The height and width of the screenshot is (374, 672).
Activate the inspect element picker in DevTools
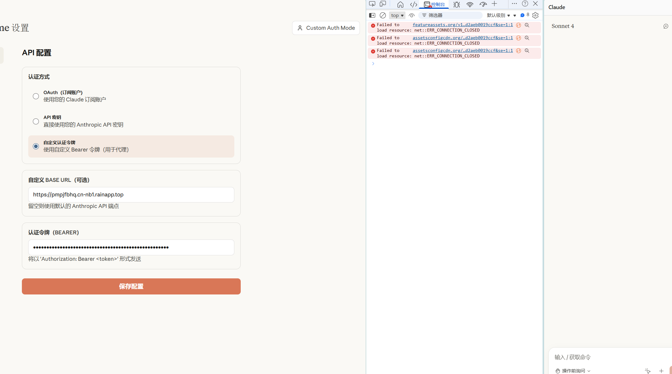coord(372,4)
